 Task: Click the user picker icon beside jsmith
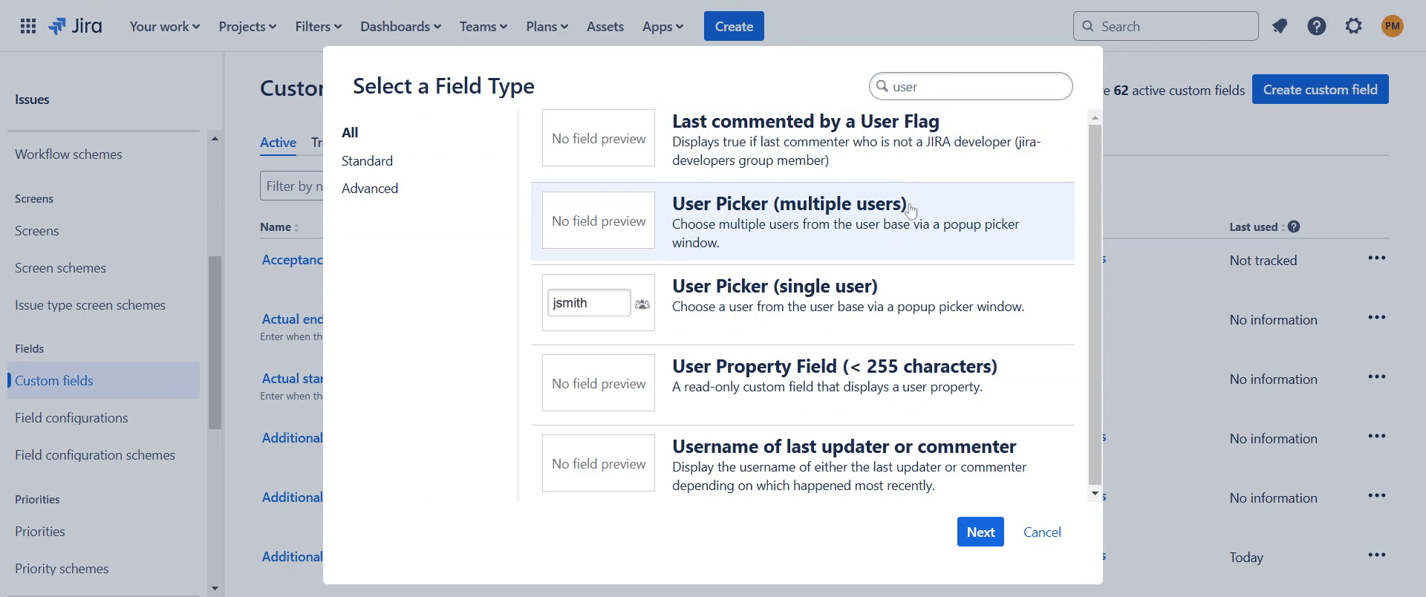pos(642,304)
